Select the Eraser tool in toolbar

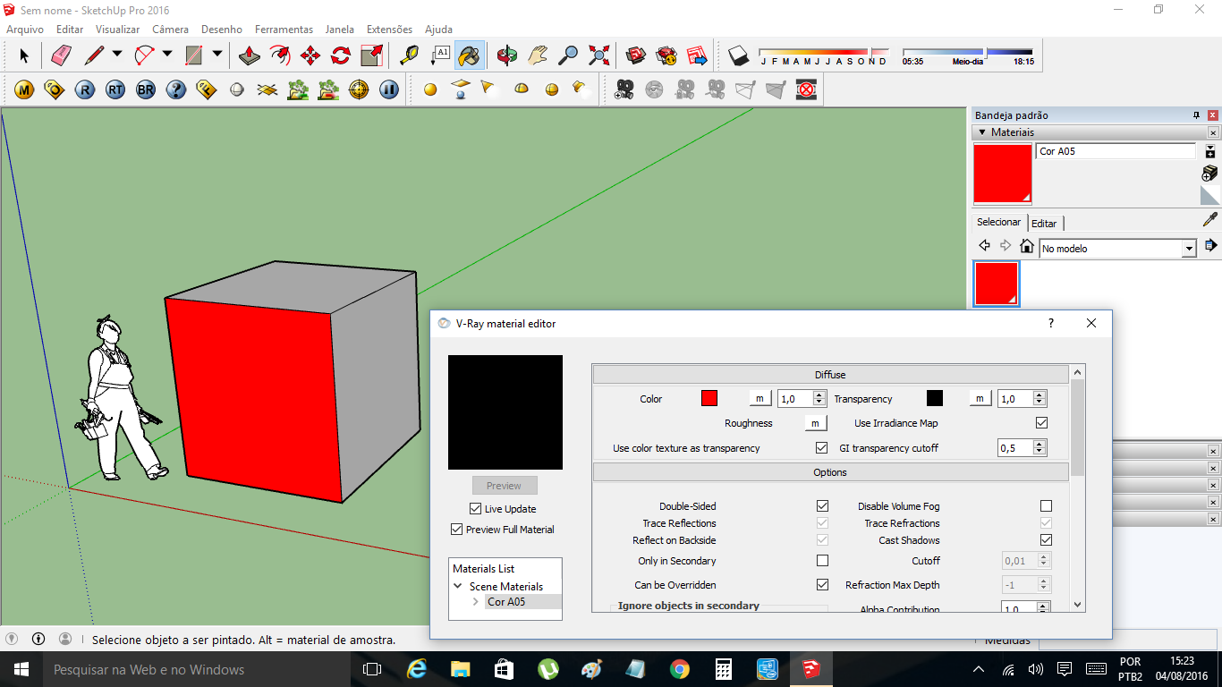coord(61,56)
